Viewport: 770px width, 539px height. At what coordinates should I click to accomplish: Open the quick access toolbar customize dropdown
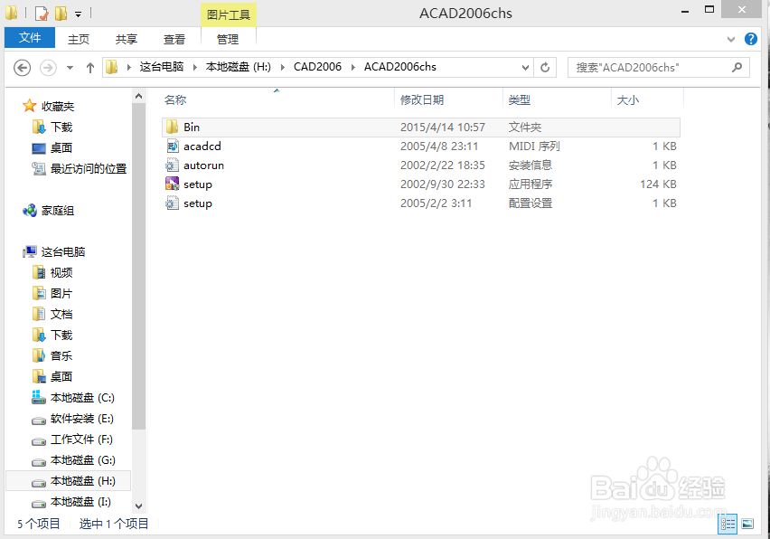(78, 14)
